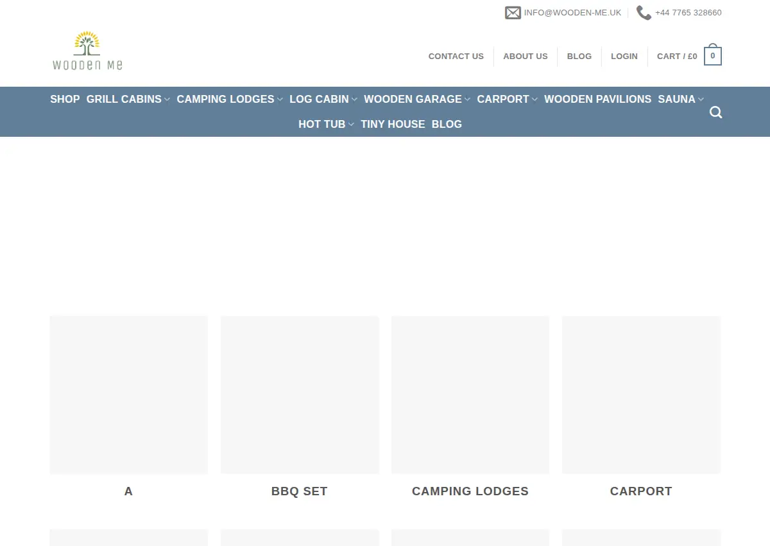Open the Sauna menu item

676,99
